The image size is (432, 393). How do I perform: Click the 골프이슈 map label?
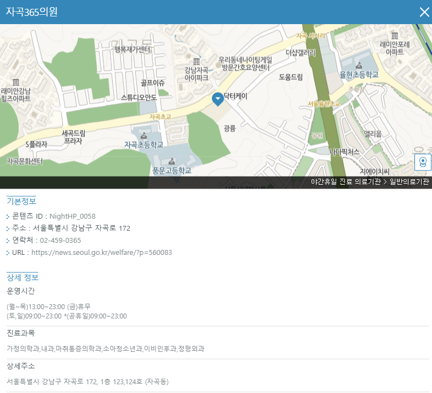153,83
